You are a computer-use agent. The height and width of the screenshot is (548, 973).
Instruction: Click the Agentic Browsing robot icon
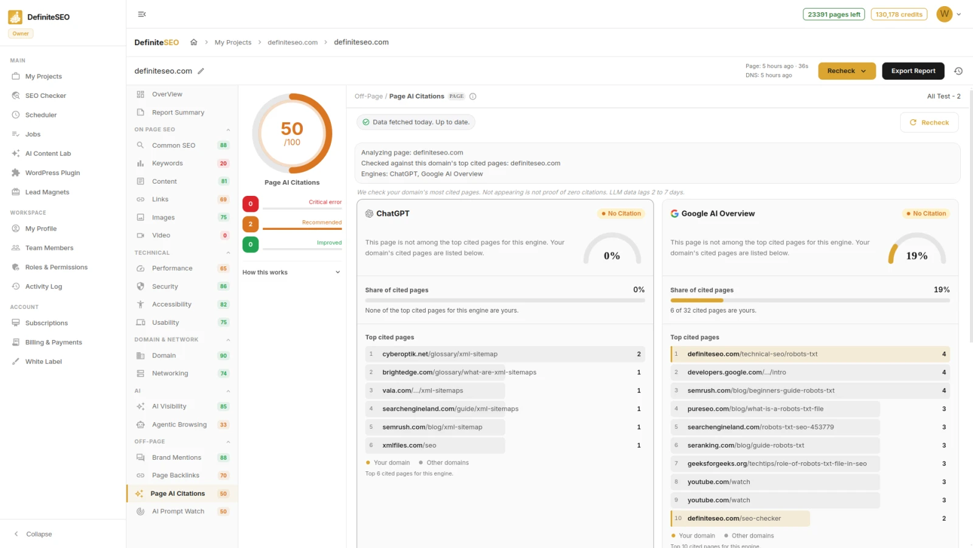[x=140, y=425]
